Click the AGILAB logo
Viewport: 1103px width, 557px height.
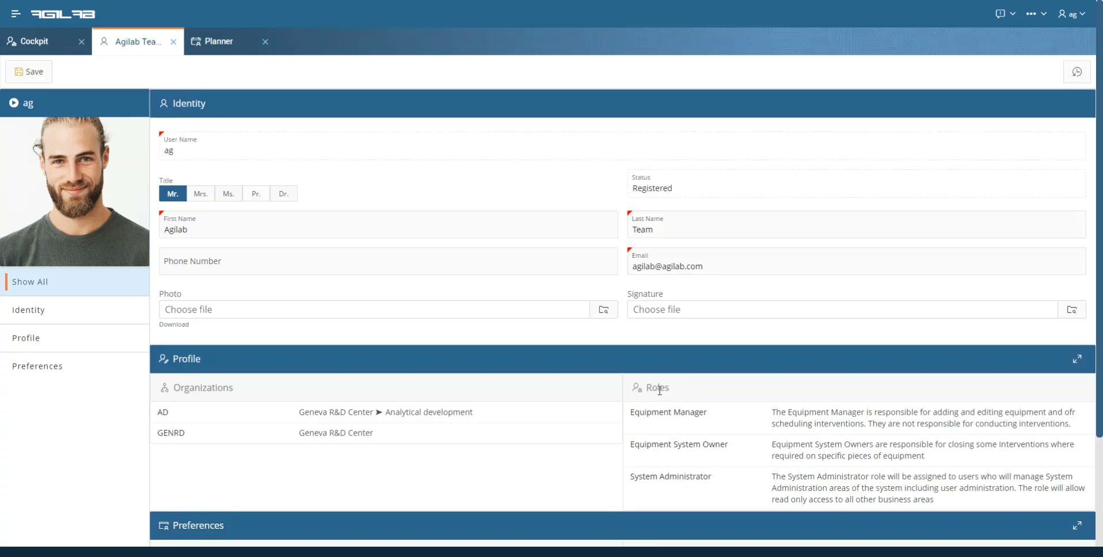(63, 14)
